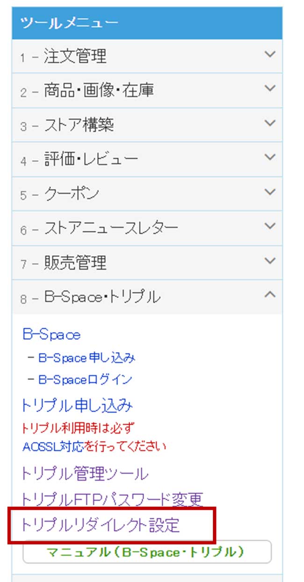Expand the 商品・画像・在庫 chevron arrow
Image resolution: width=304 pixels, height=582 pixels.
270,88
